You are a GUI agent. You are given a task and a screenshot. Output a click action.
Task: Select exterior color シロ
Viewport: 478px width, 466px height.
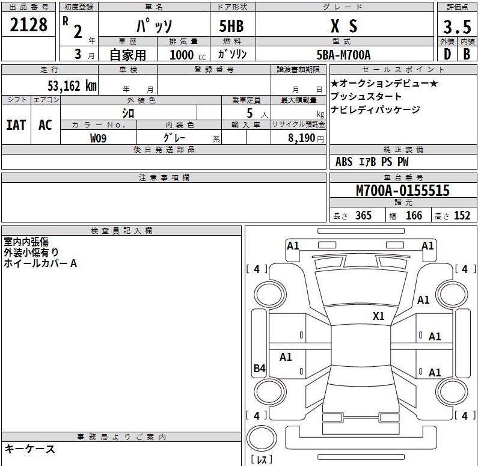127,114
